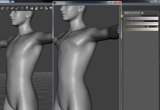Click the 0.0% value of Shape Corset
Screen dimensions: 160x110
[x=154, y=27]
